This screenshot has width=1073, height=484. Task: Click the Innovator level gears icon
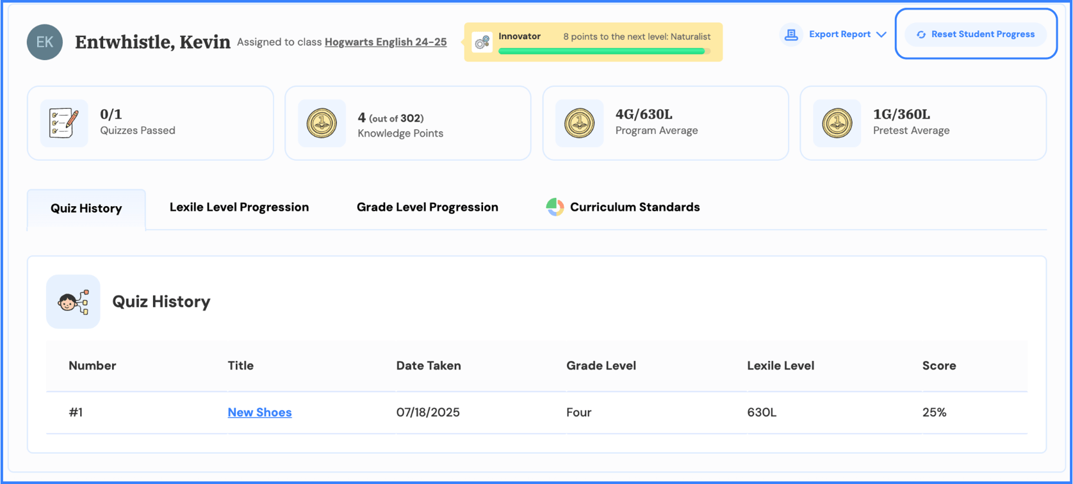point(482,42)
